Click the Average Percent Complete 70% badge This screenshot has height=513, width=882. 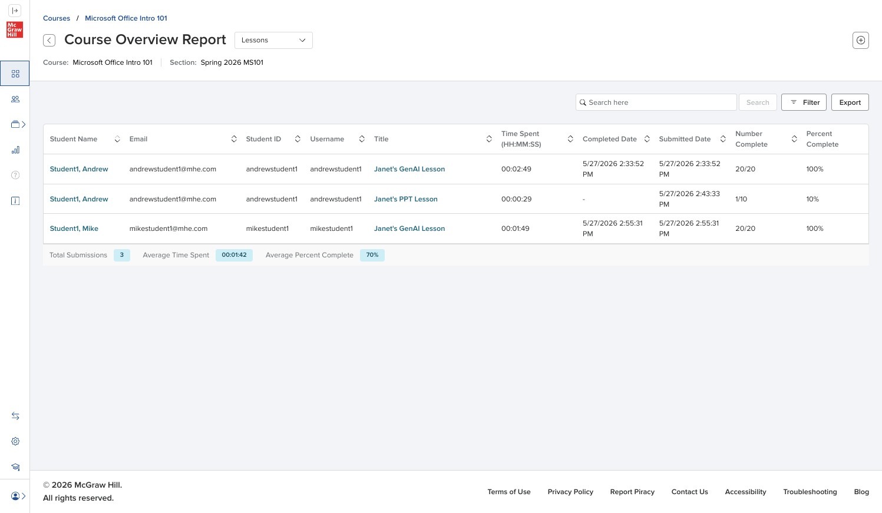point(372,255)
